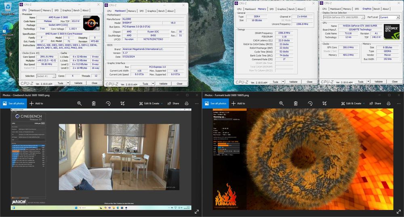Click the CAS# Latency value 22.0 clocks
Viewport: 404px width, 217px height.
click(x=284, y=40)
